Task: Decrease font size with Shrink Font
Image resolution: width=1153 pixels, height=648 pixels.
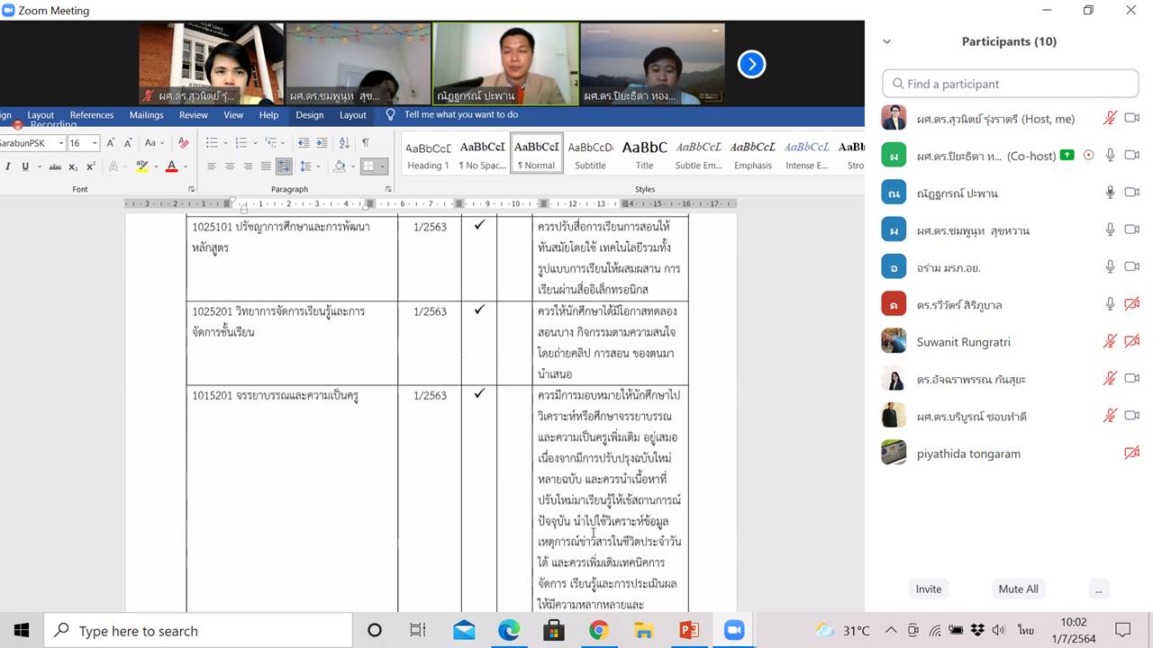Action: coord(128,143)
